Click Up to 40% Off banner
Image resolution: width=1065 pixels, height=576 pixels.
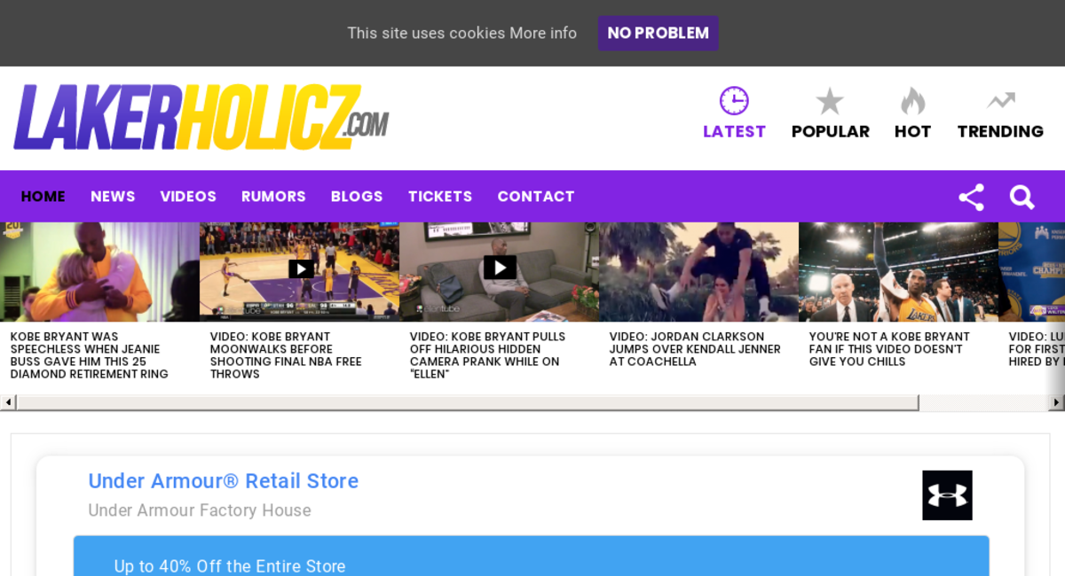531,556
